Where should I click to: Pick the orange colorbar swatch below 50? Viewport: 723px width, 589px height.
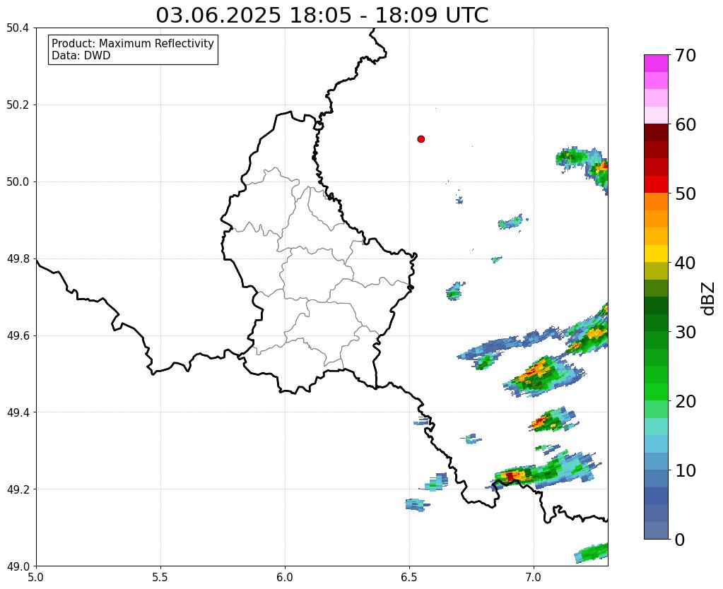coord(656,202)
